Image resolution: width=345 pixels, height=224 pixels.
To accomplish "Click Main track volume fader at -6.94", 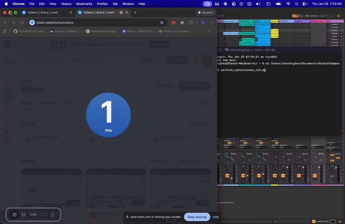I will [336, 168].
